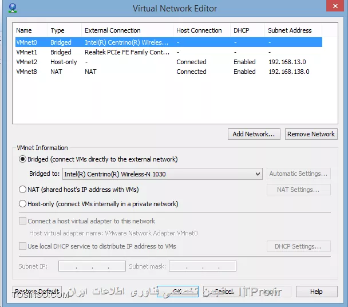Click into the Subnet mask field
This screenshot has height=307, width=348.
click(x=203, y=266)
